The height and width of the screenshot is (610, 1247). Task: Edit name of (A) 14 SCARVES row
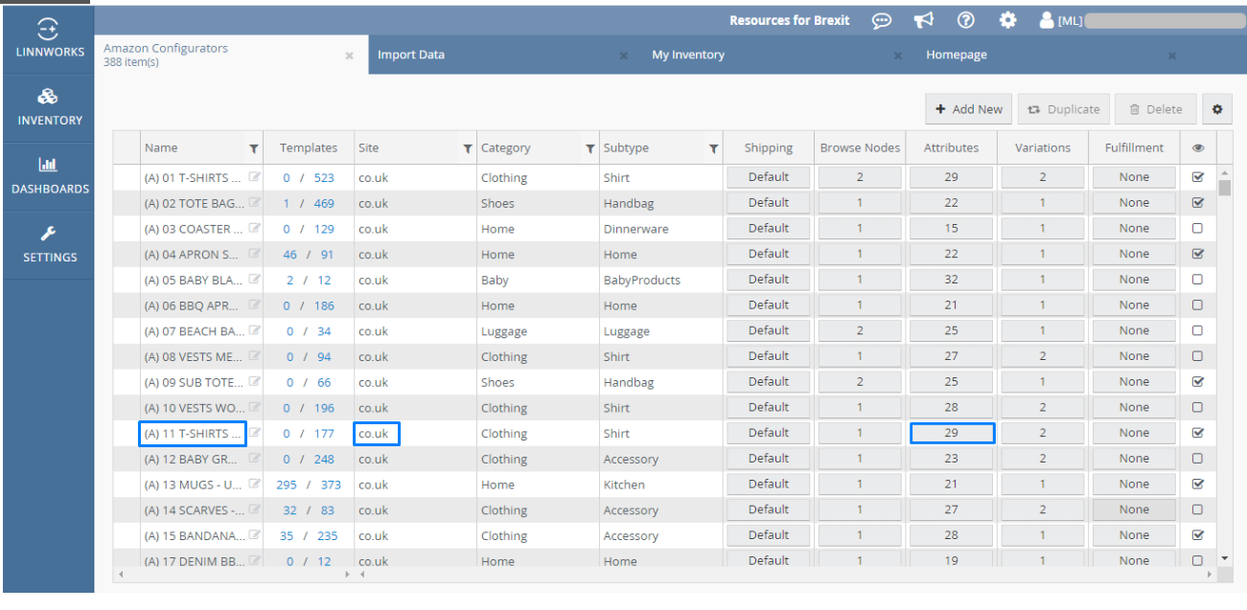254,510
